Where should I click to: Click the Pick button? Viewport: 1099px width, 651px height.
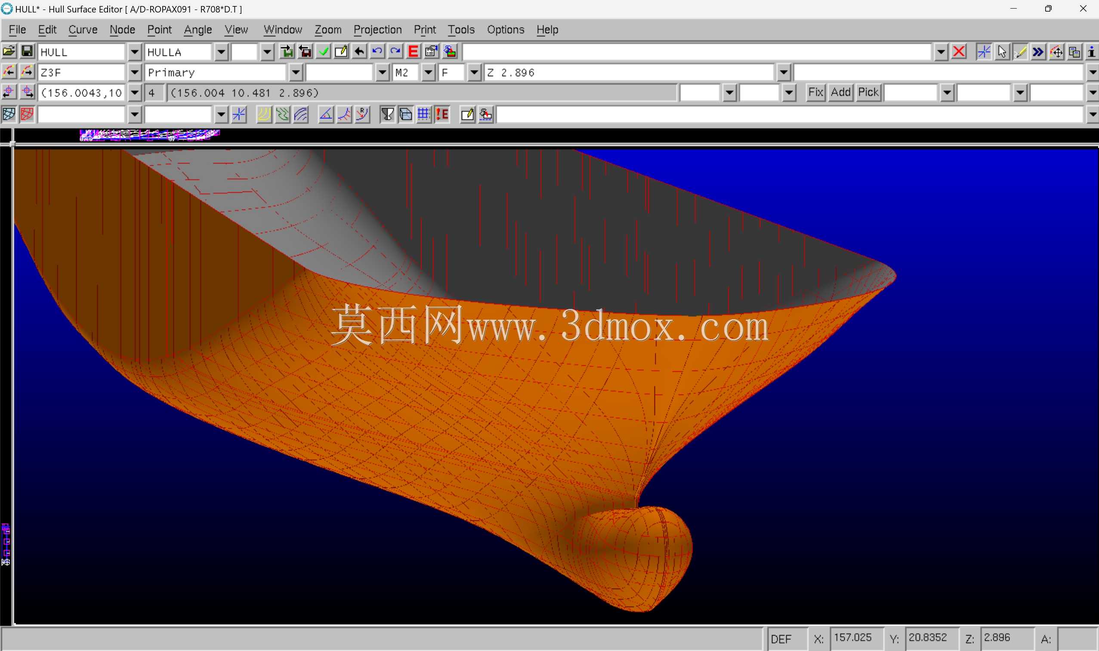(868, 92)
